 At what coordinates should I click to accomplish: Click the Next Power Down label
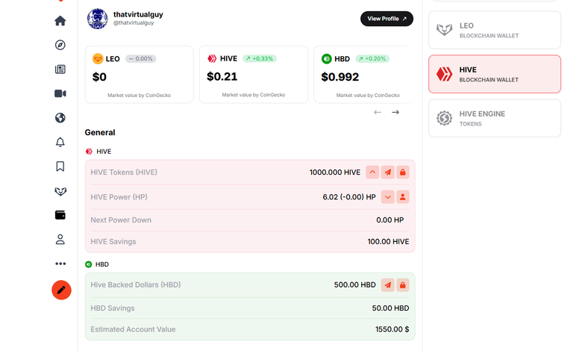[x=121, y=220]
